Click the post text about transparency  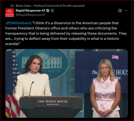(66, 33)
